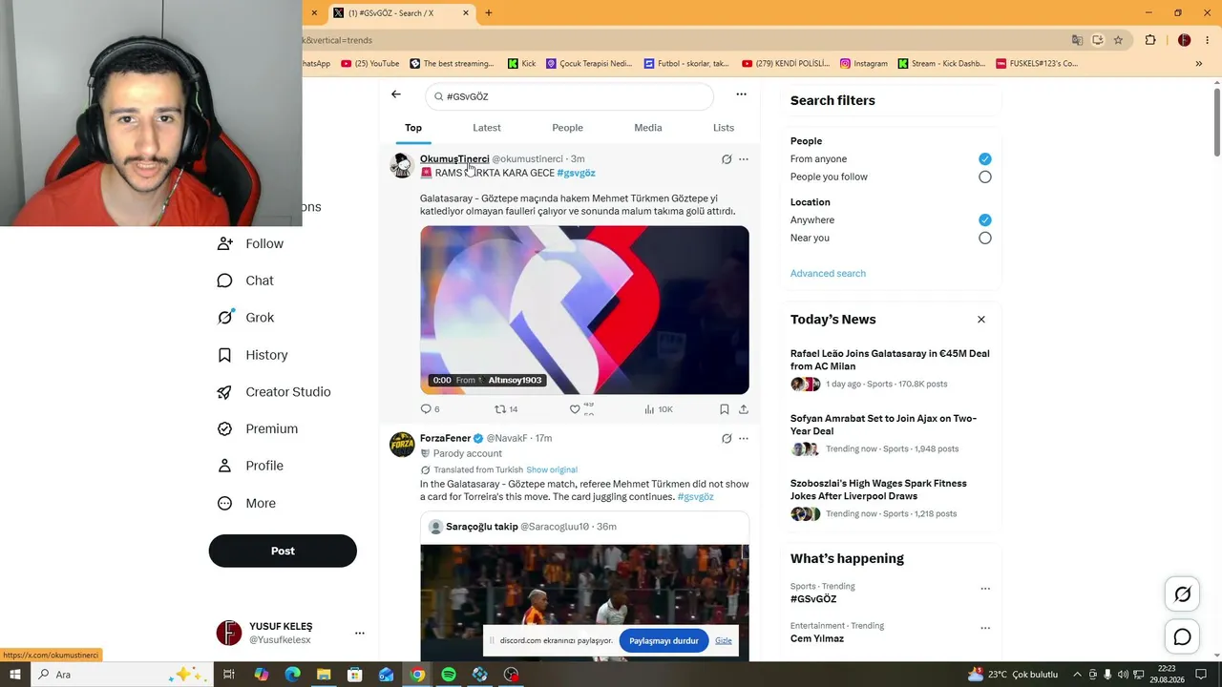The height and width of the screenshot is (687, 1222).
Task: Switch to the Media tab
Action: 648,128
